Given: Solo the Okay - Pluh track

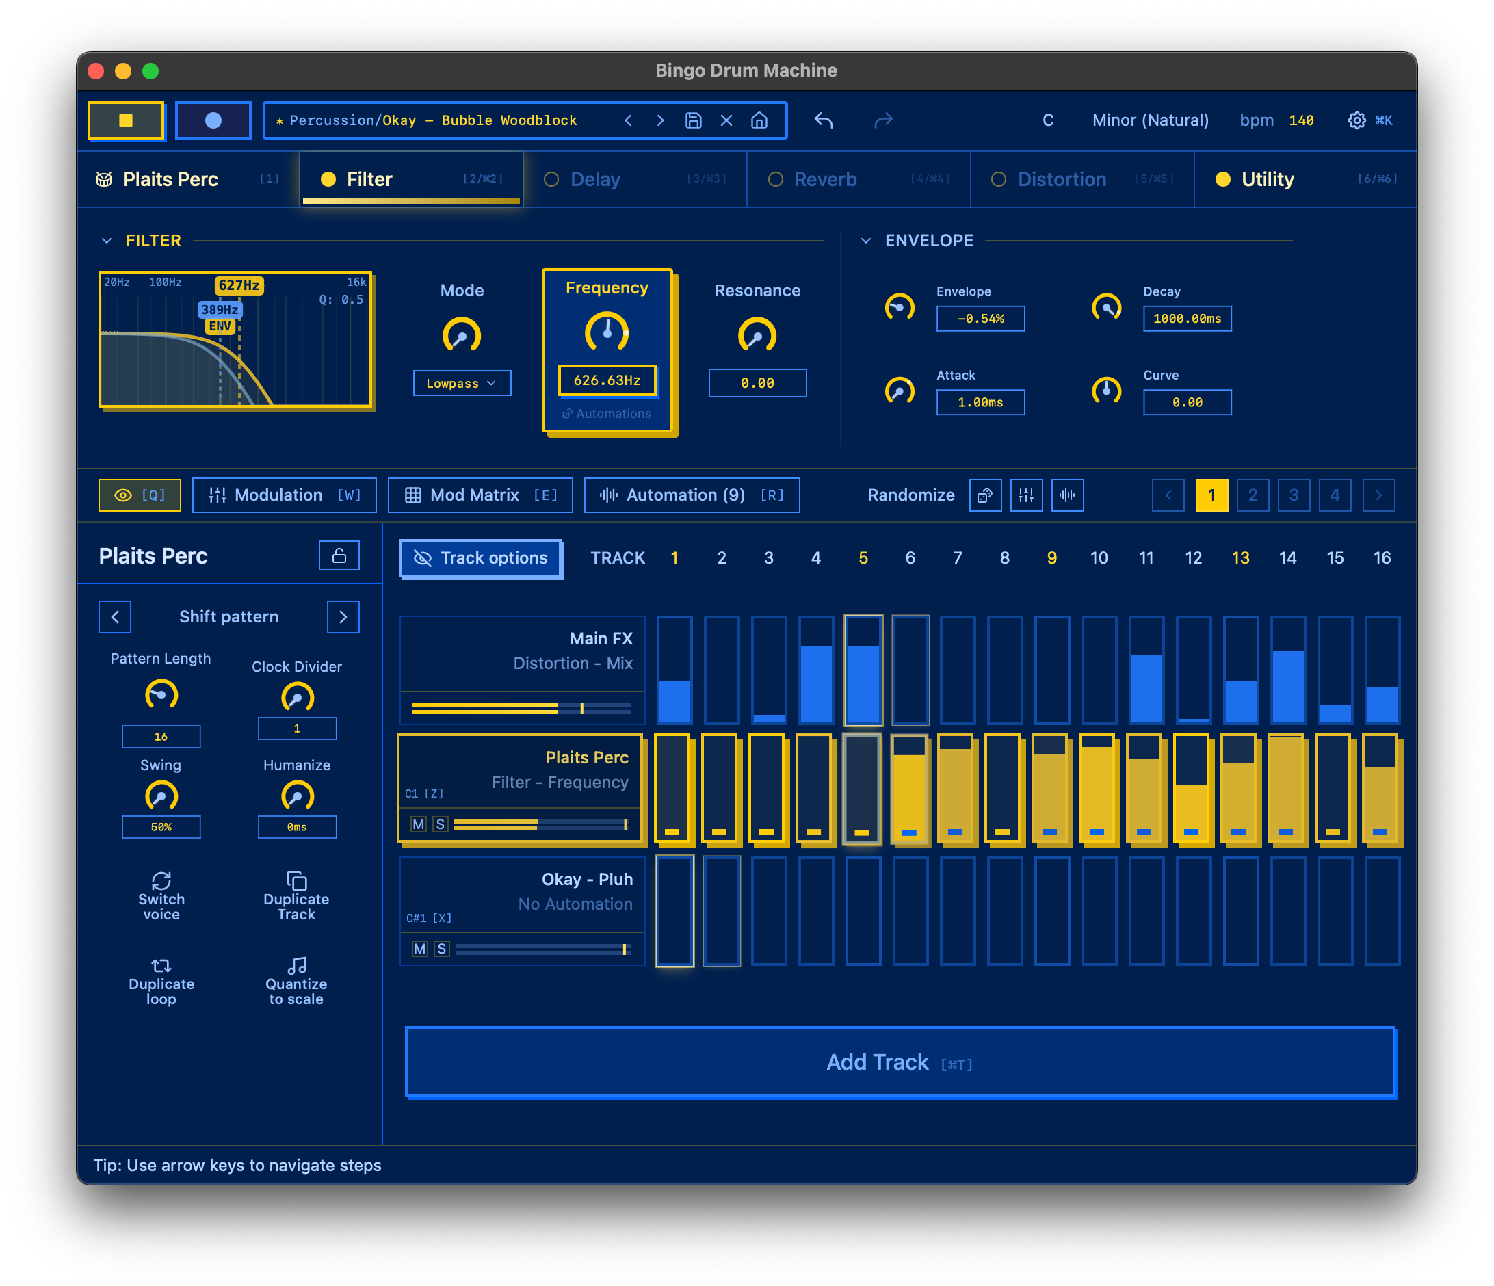Looking at the screenshot, I should click(x=441, y=949).
